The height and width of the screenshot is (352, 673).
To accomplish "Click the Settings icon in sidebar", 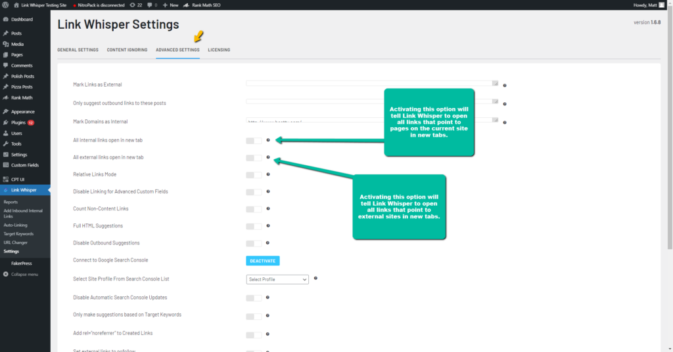I will click(x=5, y=155).
